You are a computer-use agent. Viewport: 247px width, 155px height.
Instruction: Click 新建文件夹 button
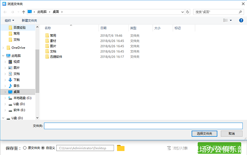tap(29, 21)
